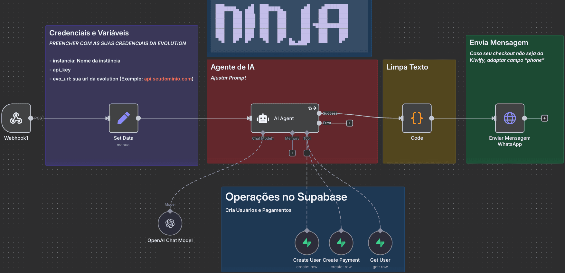565x273 pixels.
Task: Add a Memory sub-node with plus button
Action: (x=292, y=153)
